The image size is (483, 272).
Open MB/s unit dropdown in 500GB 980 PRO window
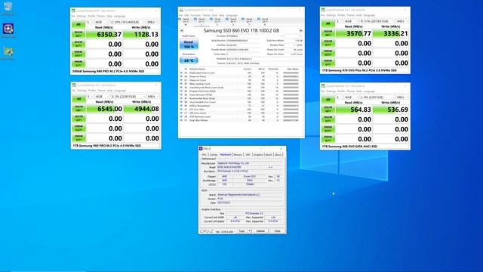pyautogui.click(x=152, y=22)
